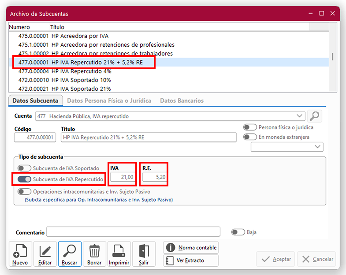346x275 pixels.
Task: Toggle the Baja switch
Action: [x=238, y=232]
